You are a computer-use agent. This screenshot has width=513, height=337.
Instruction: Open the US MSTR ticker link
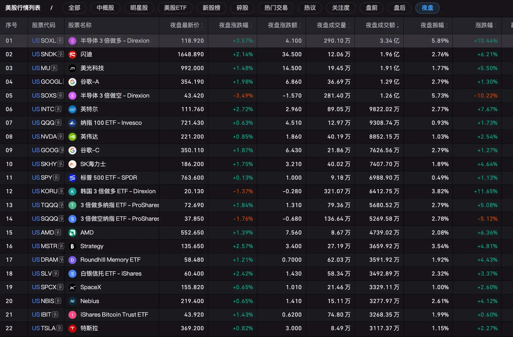(x=45, y=246)
